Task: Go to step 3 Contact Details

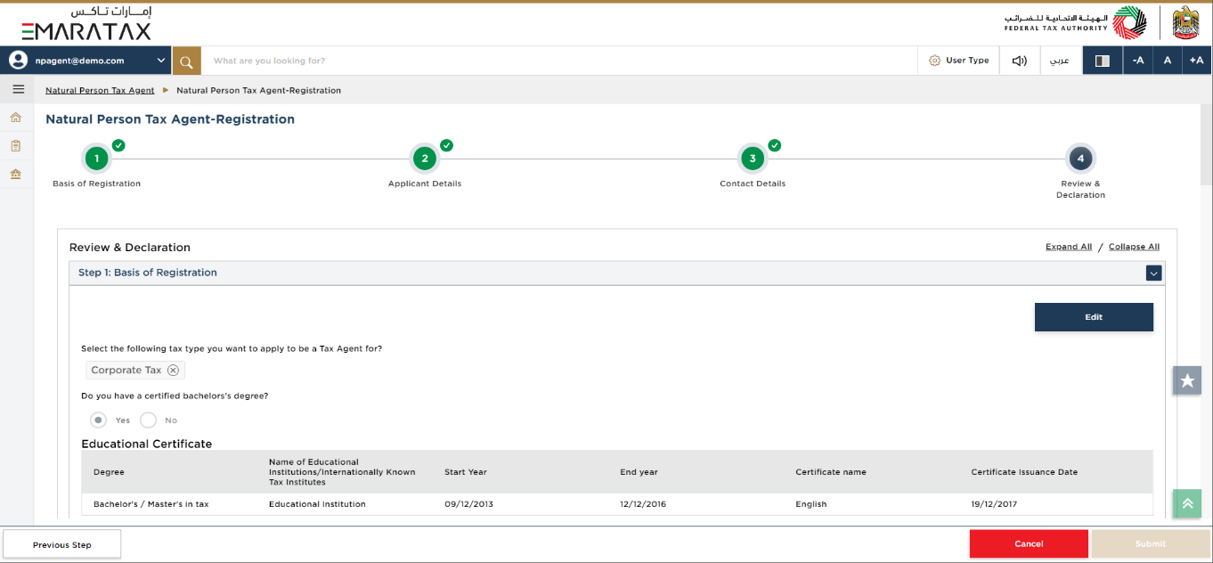Action: [753, 159]
